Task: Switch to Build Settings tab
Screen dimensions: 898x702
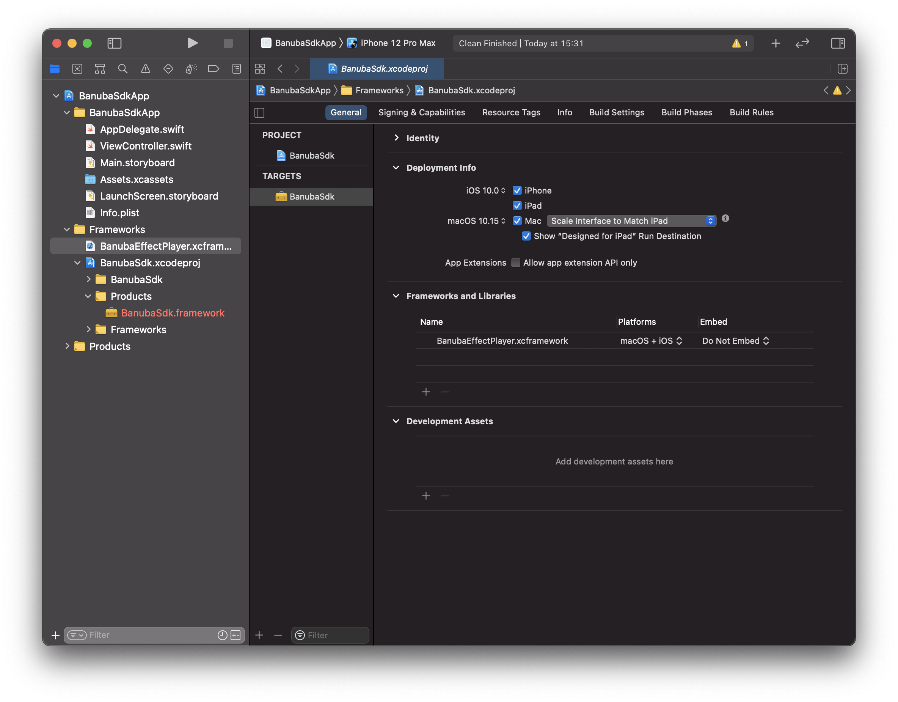Action: (x=616, y=112)
